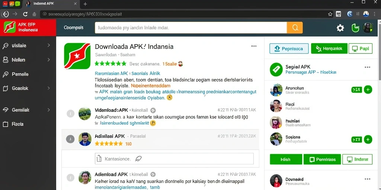Image resolution: width=381 pixels, height=190 pixels.
Task: Open the new tab plus button
Action: coord(85,4)
